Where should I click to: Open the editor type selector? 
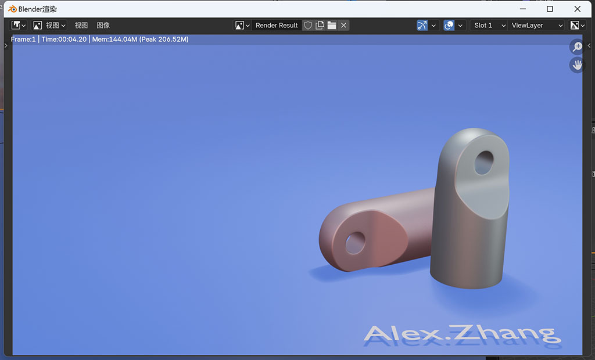pos(19,26)
